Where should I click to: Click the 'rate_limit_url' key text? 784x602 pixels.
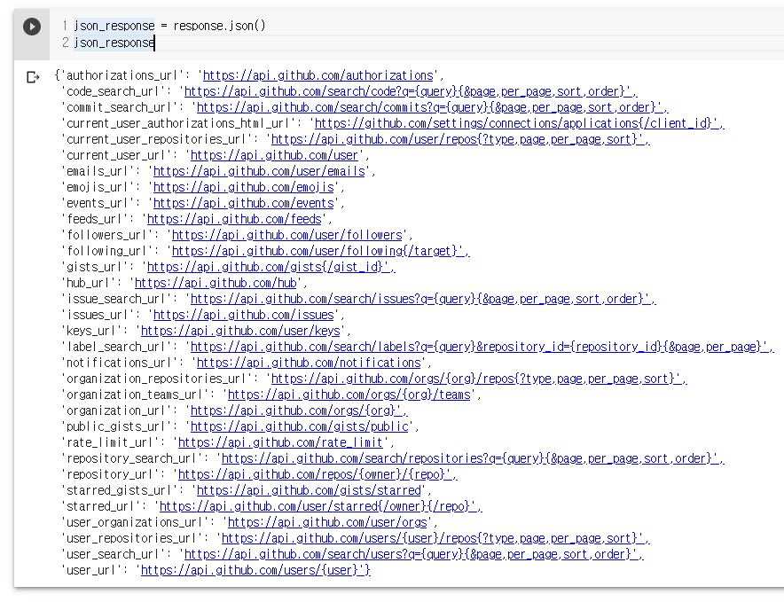pyautogui.click(x=109, y=443)
